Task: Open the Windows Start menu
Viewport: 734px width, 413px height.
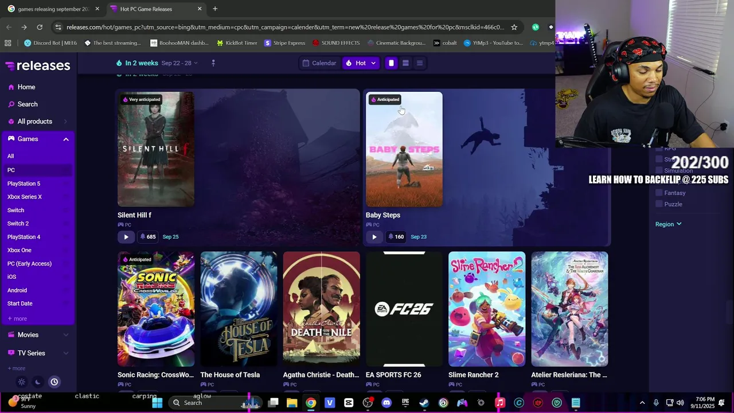Action: tap(157, 403)
